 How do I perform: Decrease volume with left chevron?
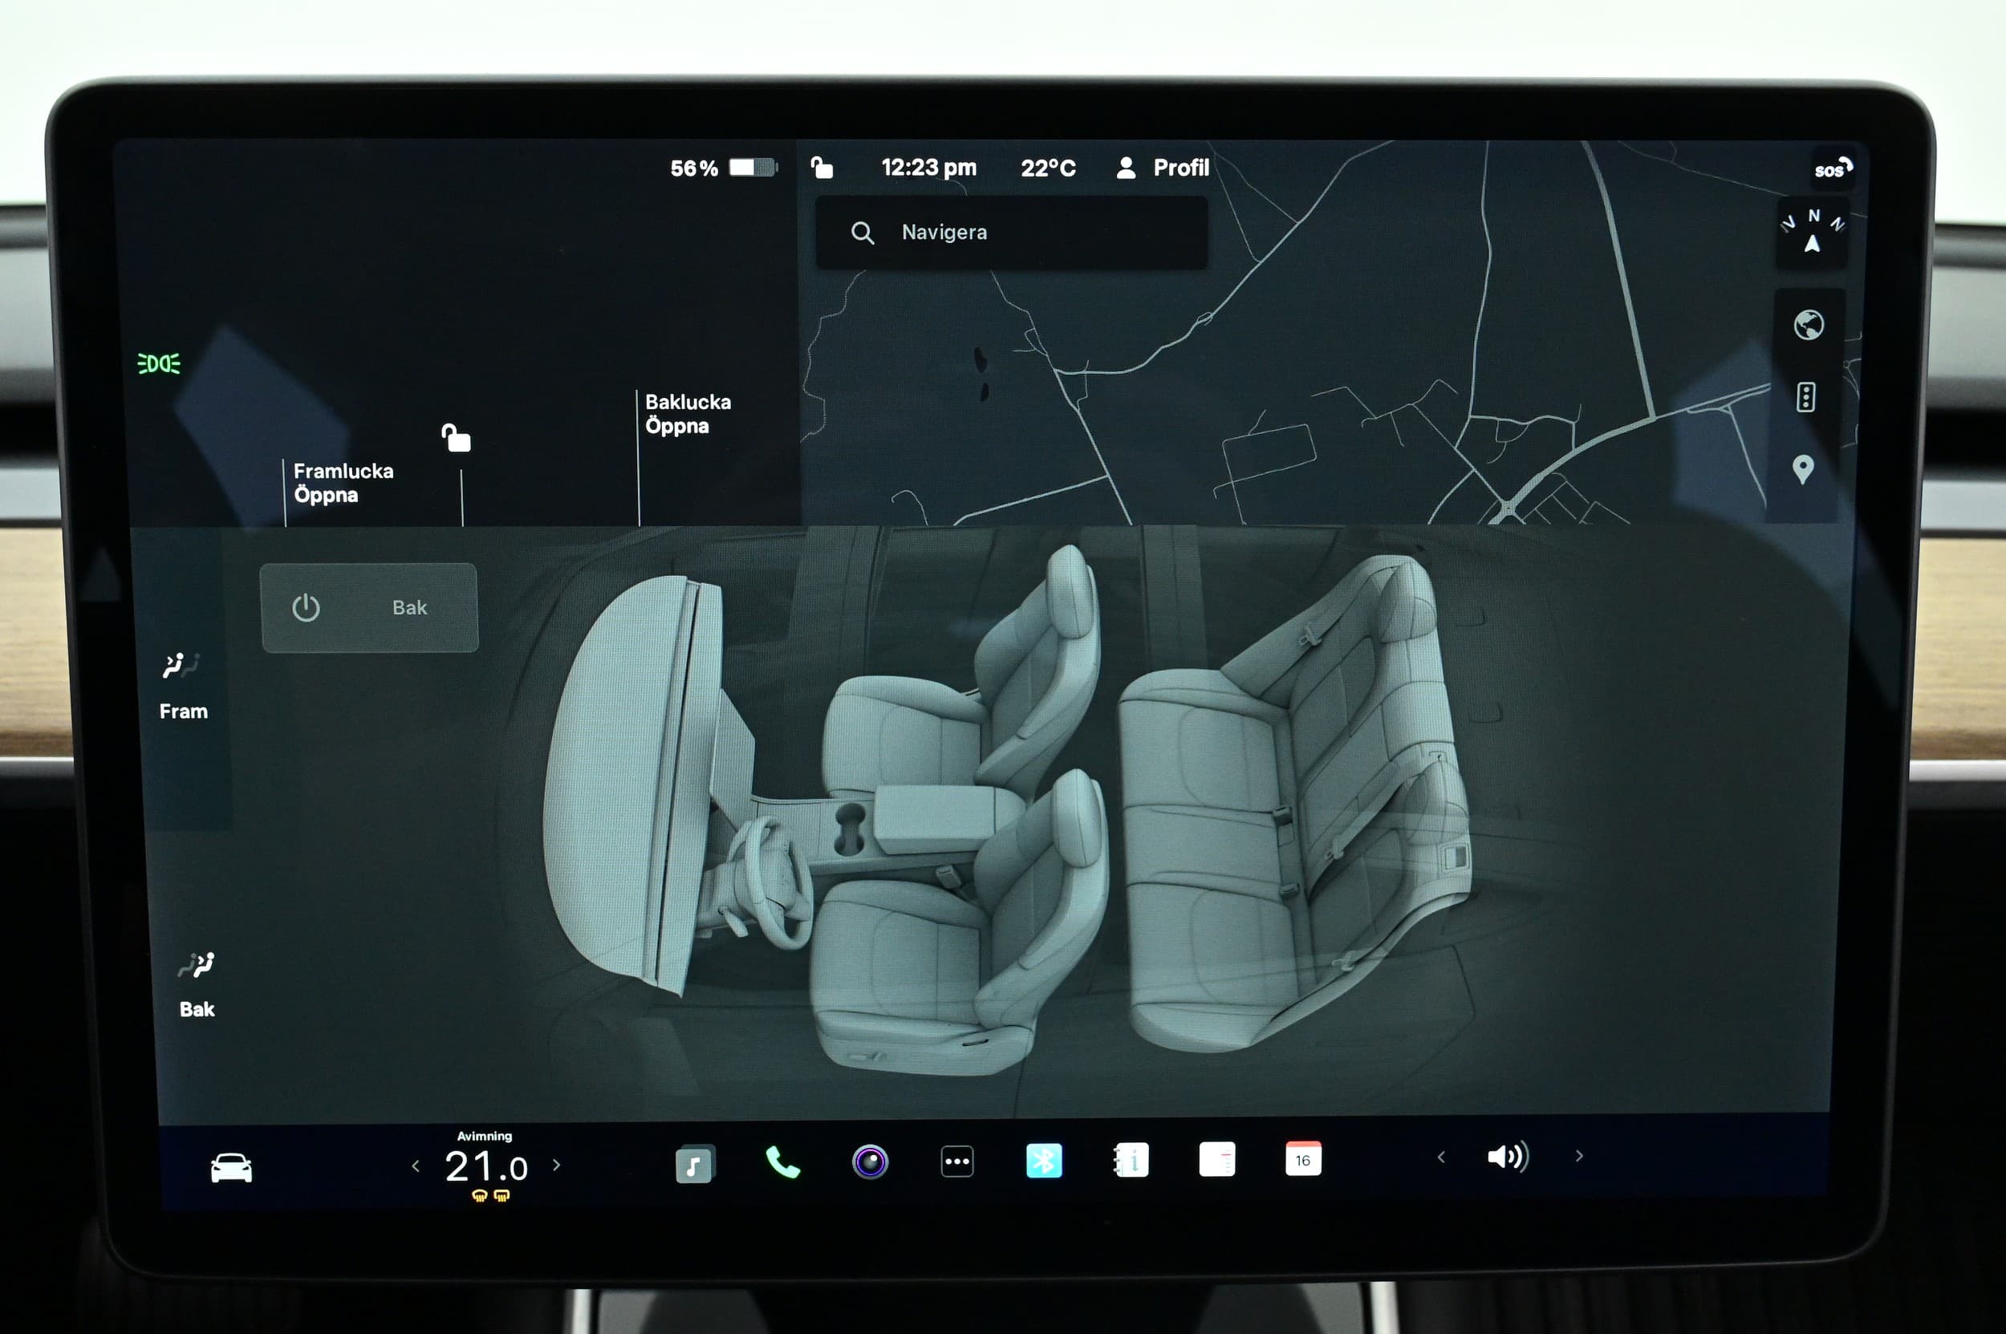click(1441, 1157)
